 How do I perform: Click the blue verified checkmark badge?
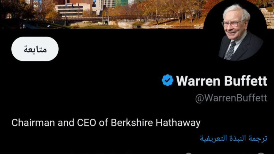coord(168,80)
